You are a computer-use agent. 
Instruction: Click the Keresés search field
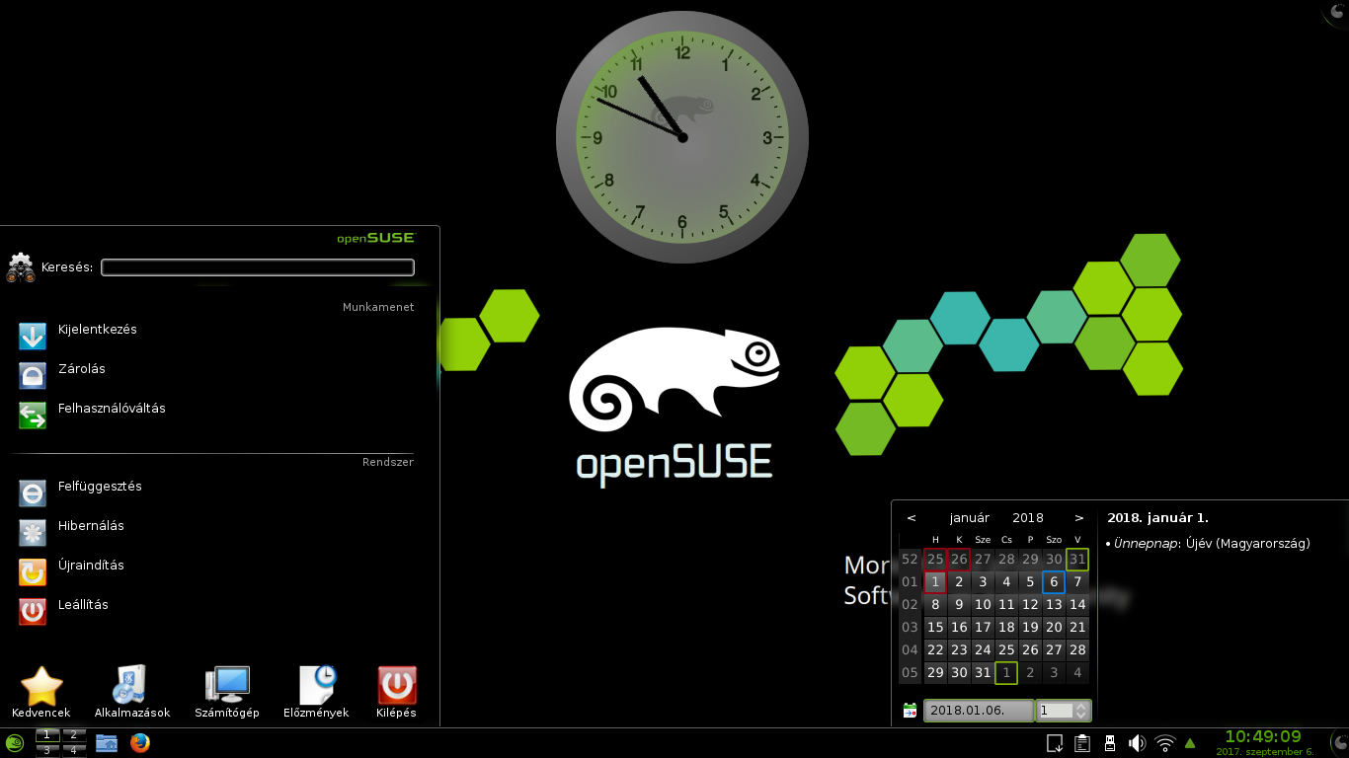(x=258, y=267)
